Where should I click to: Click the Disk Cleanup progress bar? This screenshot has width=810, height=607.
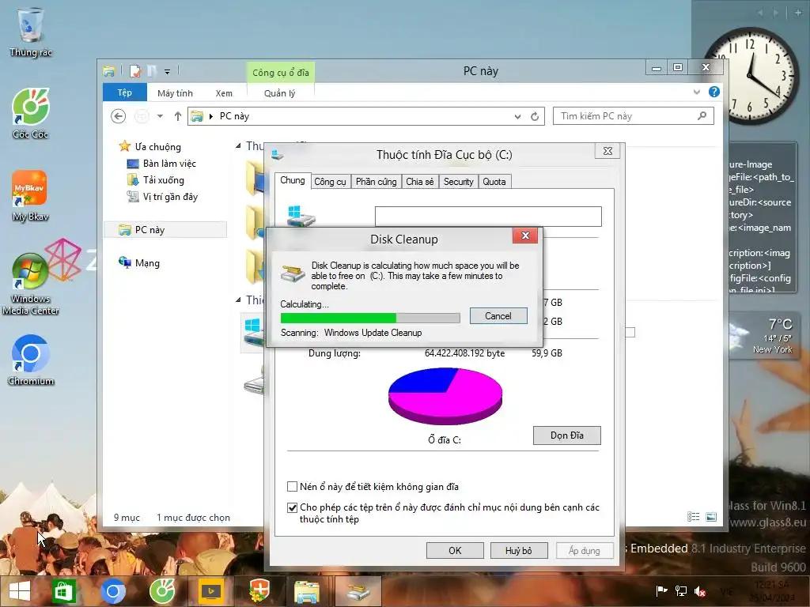point(370,318)
